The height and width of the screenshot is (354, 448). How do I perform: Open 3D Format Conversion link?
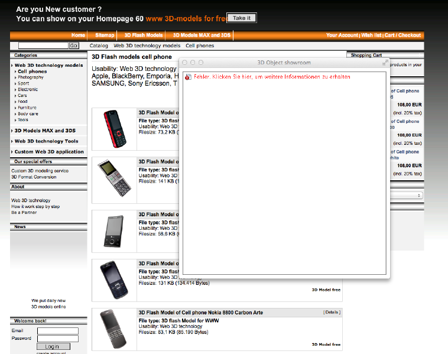click(34, 177)
